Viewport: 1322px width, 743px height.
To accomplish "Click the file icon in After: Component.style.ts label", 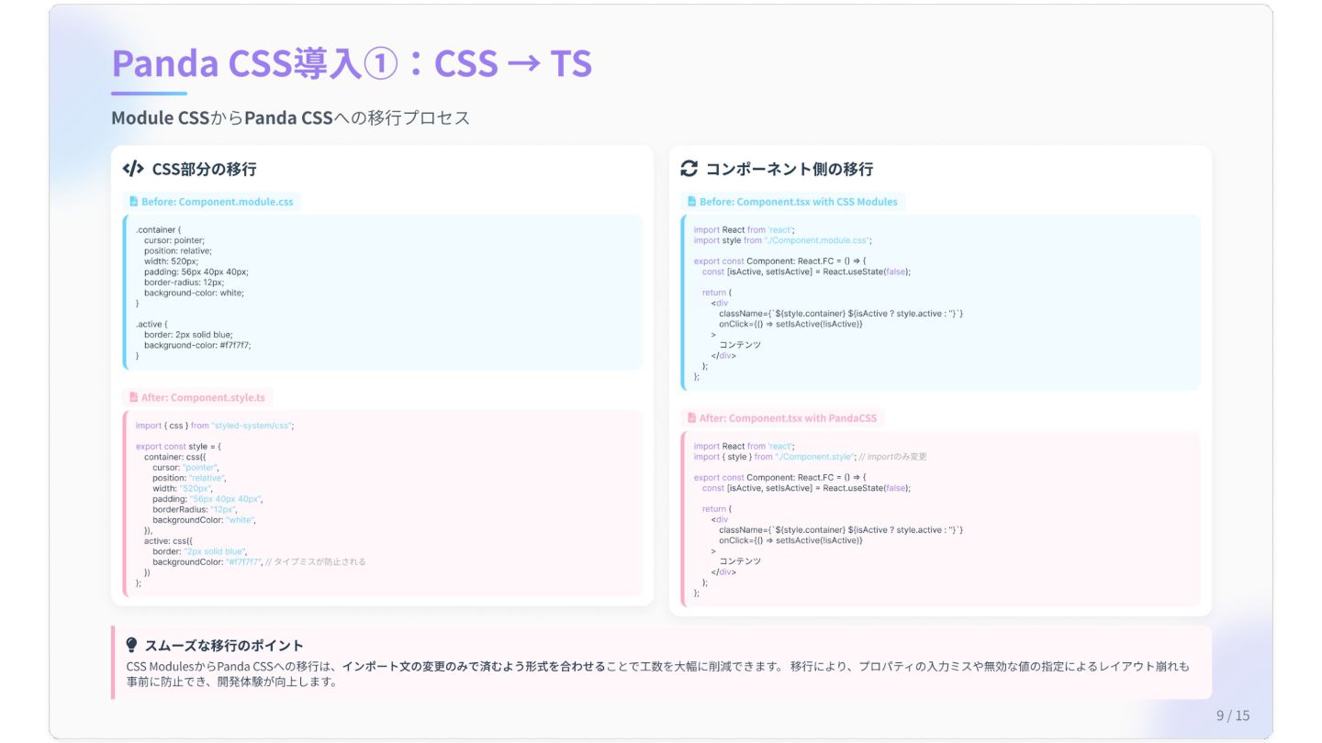I will [x=133, y=398].
